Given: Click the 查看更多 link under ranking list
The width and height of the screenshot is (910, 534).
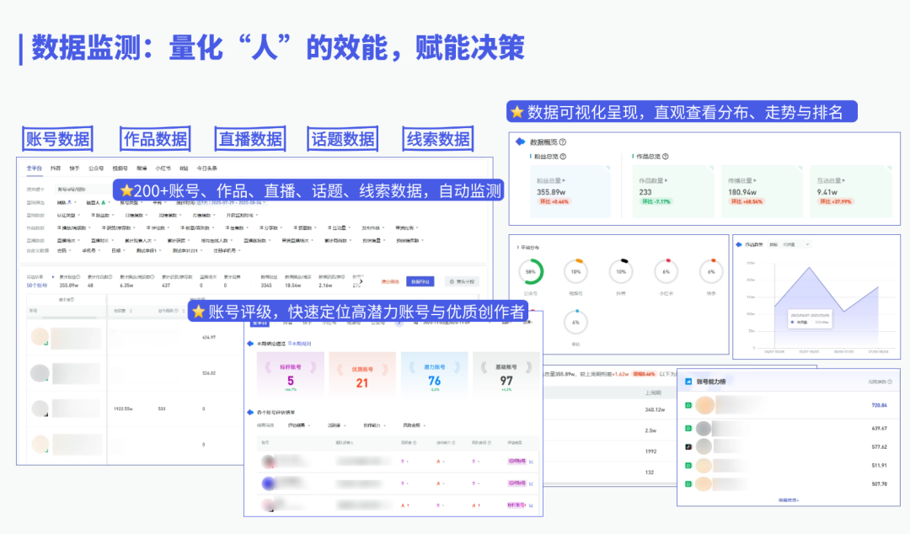Looking at the screenshot, I should click(x=788, y=499).
